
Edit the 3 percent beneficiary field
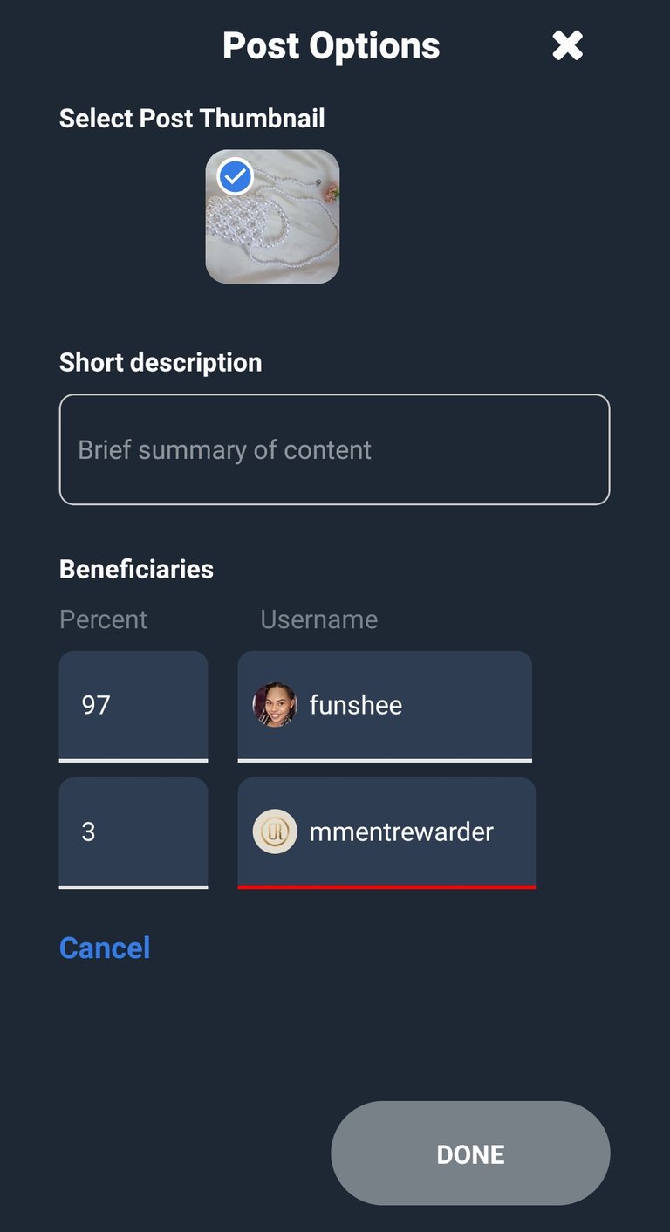tap(133, 832)
